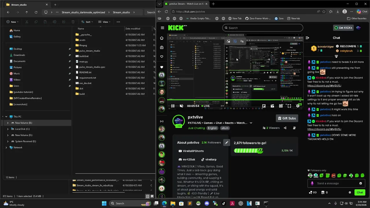Open the View dropdown in File Explorer
The height and width of the screenshot is (208, 370).
pos(104,22)
